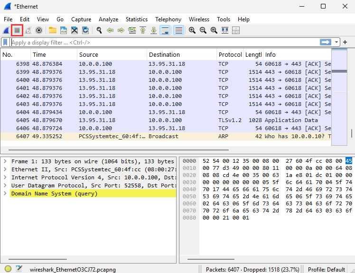This screenshot has height=273, width=355.
Task: Open a capture file with the folder icon
Action: coord(52,30)
